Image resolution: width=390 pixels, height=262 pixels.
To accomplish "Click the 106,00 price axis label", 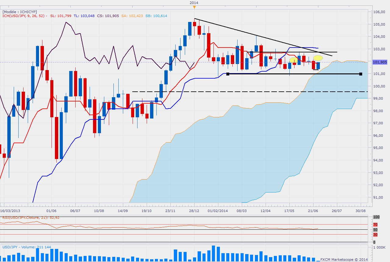I will [379, 12].
